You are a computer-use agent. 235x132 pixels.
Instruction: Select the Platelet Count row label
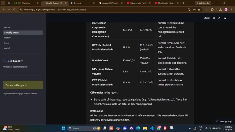pyautogui.click(x=100, y=61)
